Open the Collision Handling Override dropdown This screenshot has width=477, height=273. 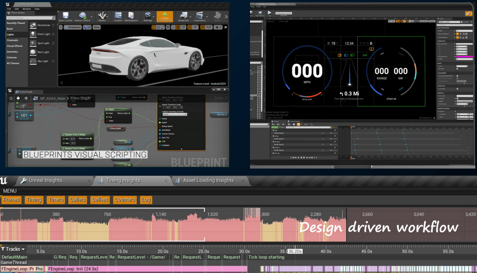coord(174,115)
